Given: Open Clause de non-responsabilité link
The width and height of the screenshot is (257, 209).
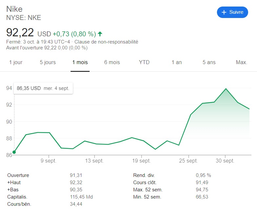Looking at the screenshot, I should point(106,42).
